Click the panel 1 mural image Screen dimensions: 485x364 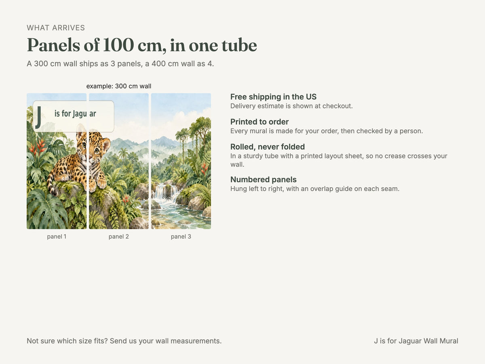tap(57, 161)
